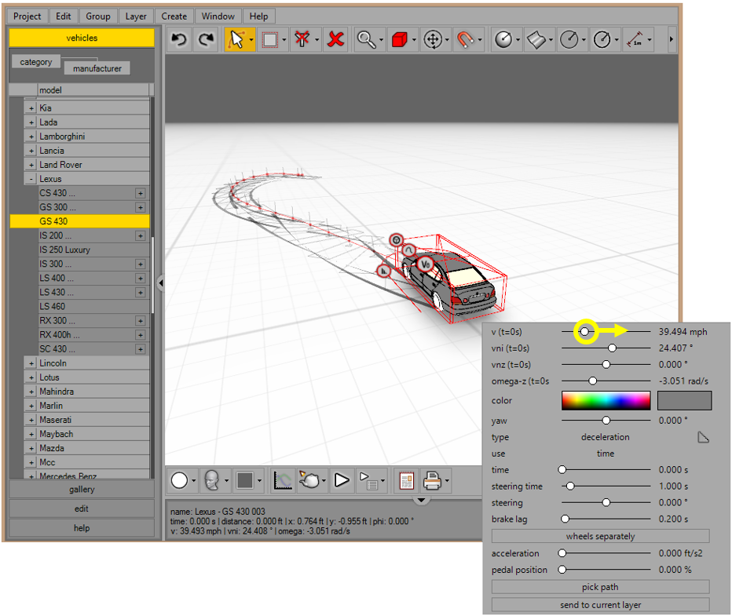Collapse info panel using the bottom down-arrow tab
732x616 pixels.
coord(421,501)
